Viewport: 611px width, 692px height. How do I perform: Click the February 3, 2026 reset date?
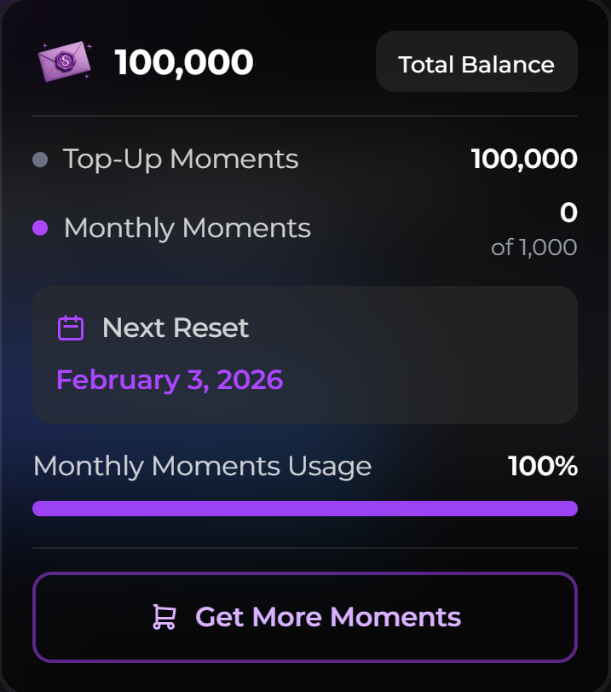(170, 380)
